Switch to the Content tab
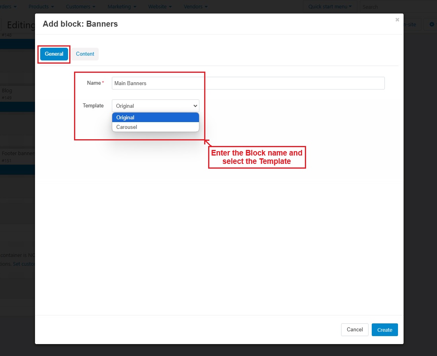 85,54
